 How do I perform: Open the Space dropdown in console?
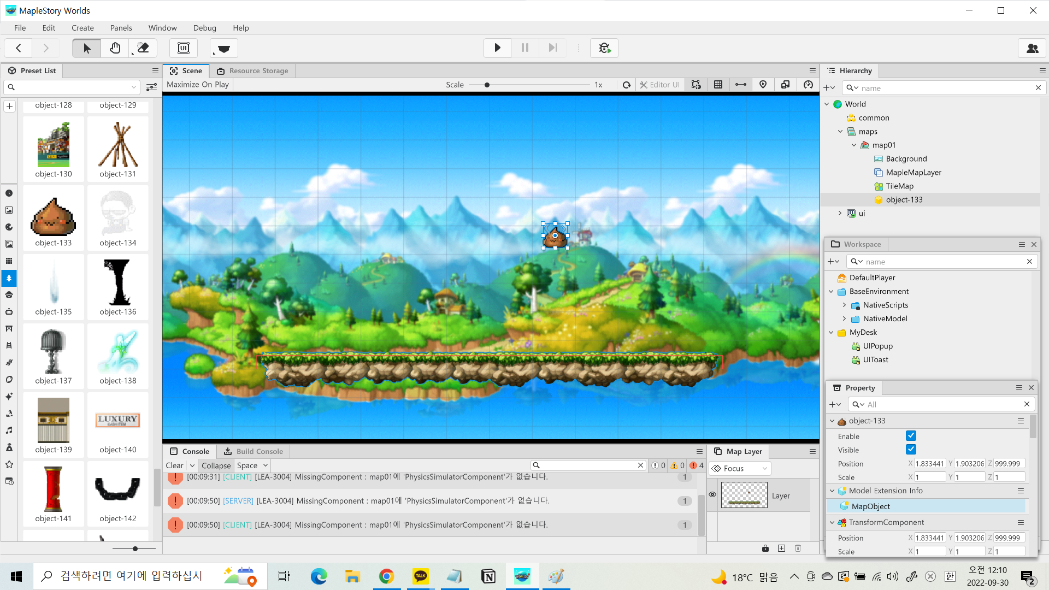tap(252, 465)
